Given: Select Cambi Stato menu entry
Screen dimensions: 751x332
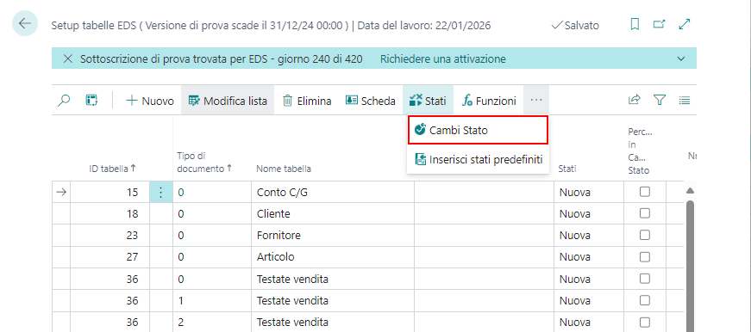Looking at the screenshot, I should [478, 130].
